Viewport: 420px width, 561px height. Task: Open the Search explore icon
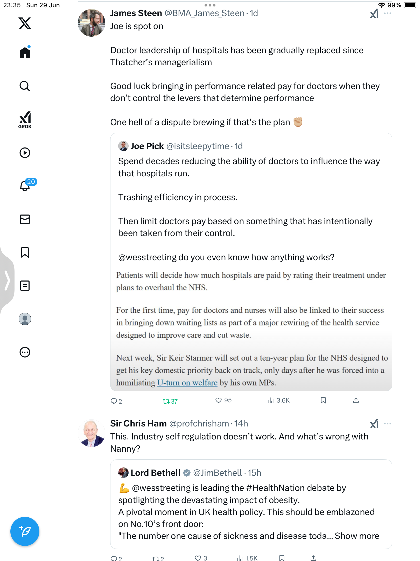(25, 86)
